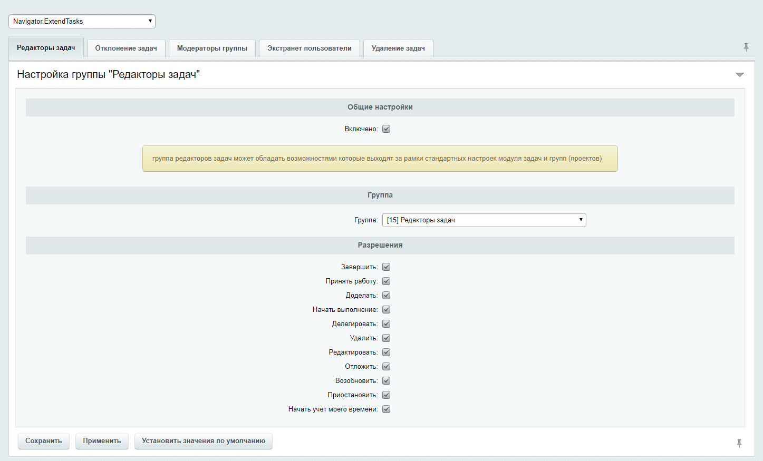Click the yellow info note text
Viewport: 763px width, 461px height.
(377, 159)
